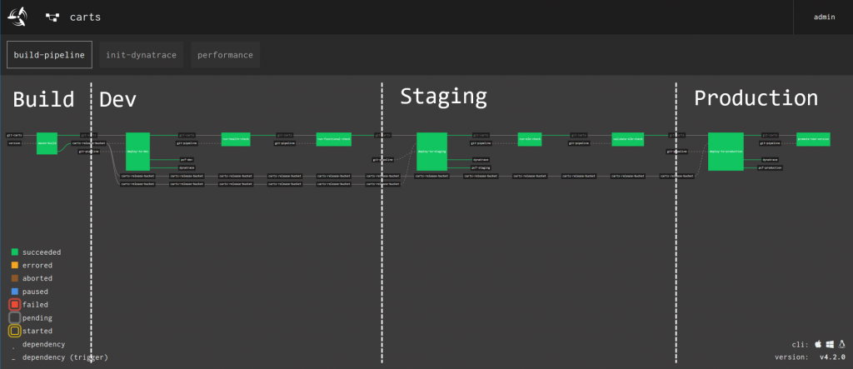Screen dimensions: 853x369
Task: Download the Windows fly CLI
Action: 831,344
